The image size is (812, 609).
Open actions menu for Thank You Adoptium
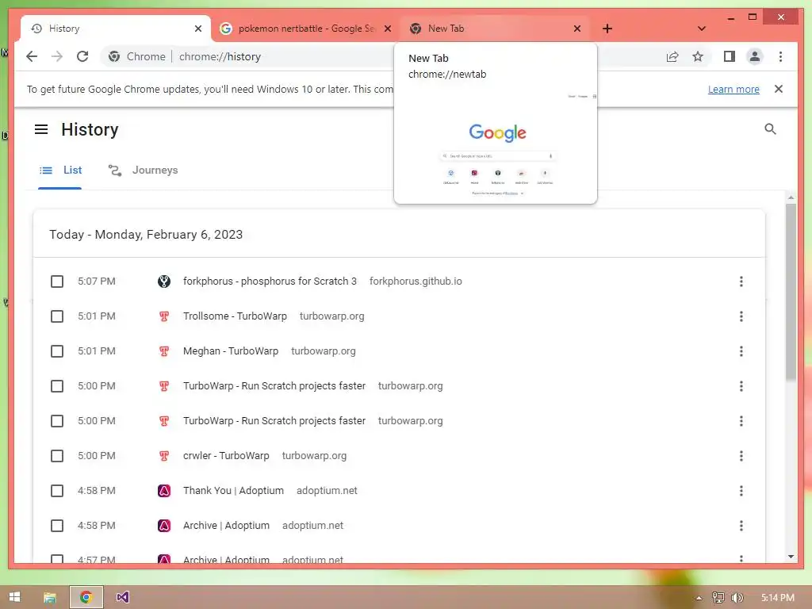(741, 490)
